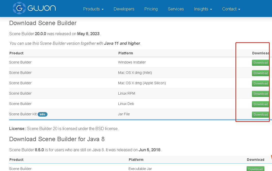Click the Download Scene Builder for Java 8 heading
This screenshot has height=171, width=272.
(57, 139)
